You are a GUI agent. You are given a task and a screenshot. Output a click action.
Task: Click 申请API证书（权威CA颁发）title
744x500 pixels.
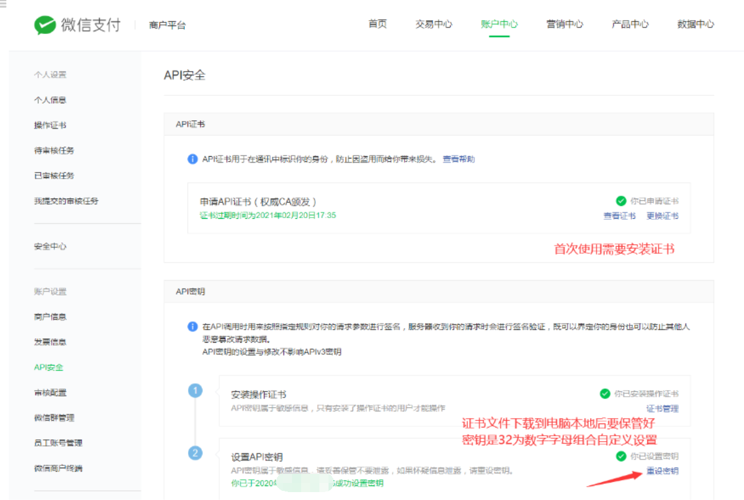(259, 202)
